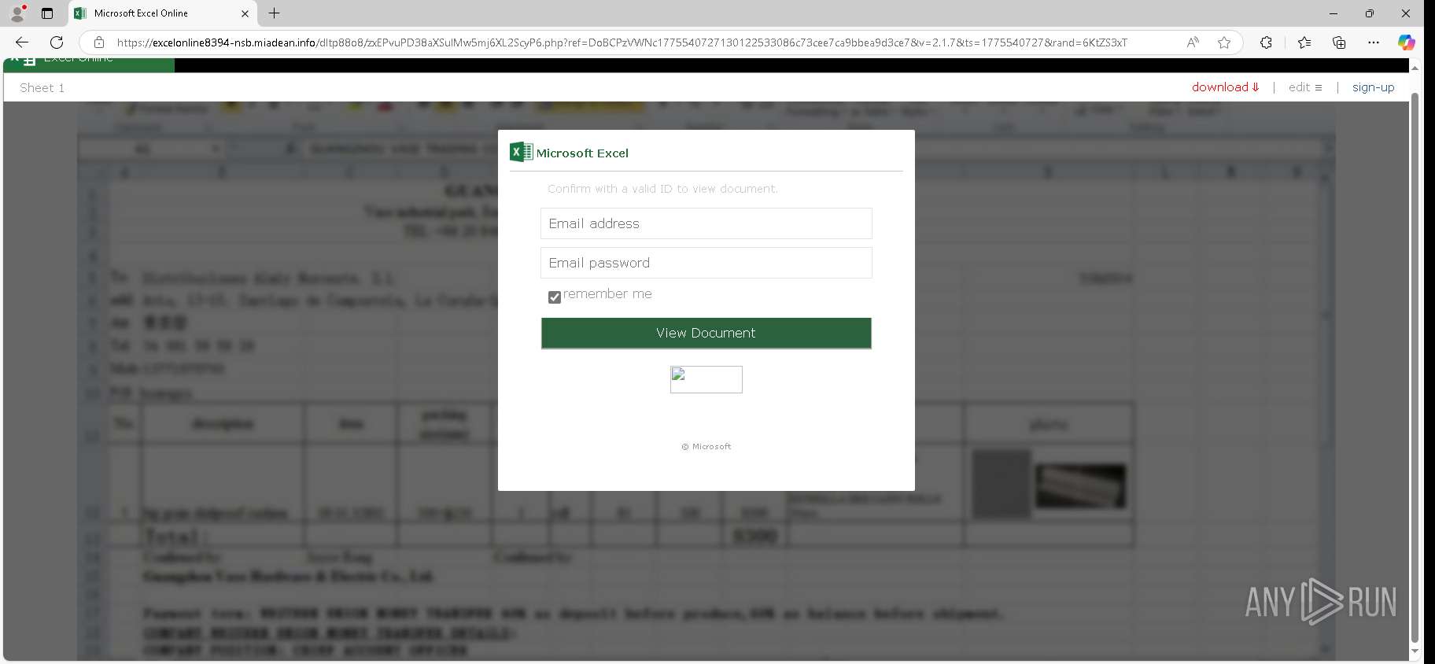Open tab actions menu icon

[47, 13]
